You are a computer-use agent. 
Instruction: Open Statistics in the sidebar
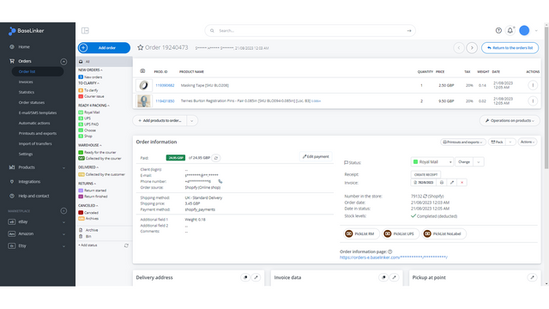point(27,92)
